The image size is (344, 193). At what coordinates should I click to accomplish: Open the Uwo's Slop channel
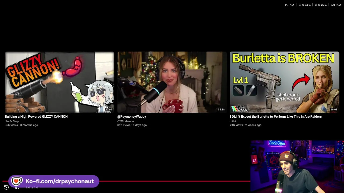pos(12,121)
